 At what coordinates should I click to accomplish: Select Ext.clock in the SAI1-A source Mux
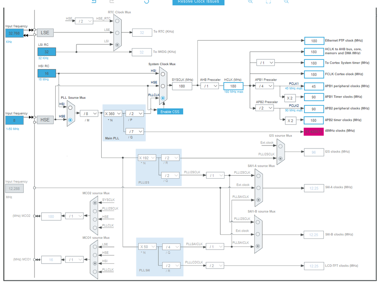(x=258, y=188)
